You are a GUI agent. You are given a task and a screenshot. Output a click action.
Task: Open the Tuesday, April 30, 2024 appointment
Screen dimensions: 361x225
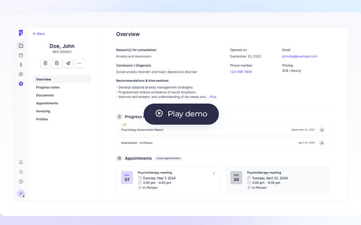pyautogui.click(x=277, y=180)
